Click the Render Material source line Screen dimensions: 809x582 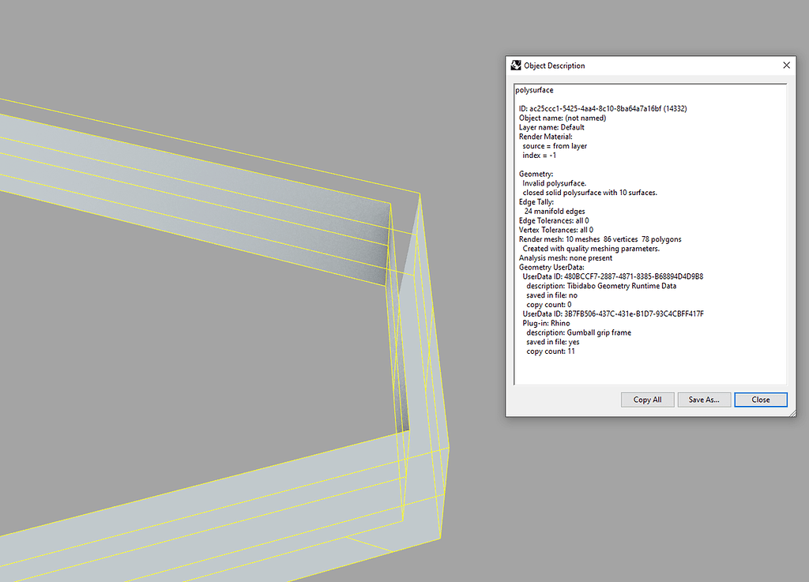tap(555, 145)
